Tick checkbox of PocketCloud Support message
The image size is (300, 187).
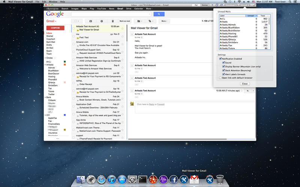tap(73, 52)
